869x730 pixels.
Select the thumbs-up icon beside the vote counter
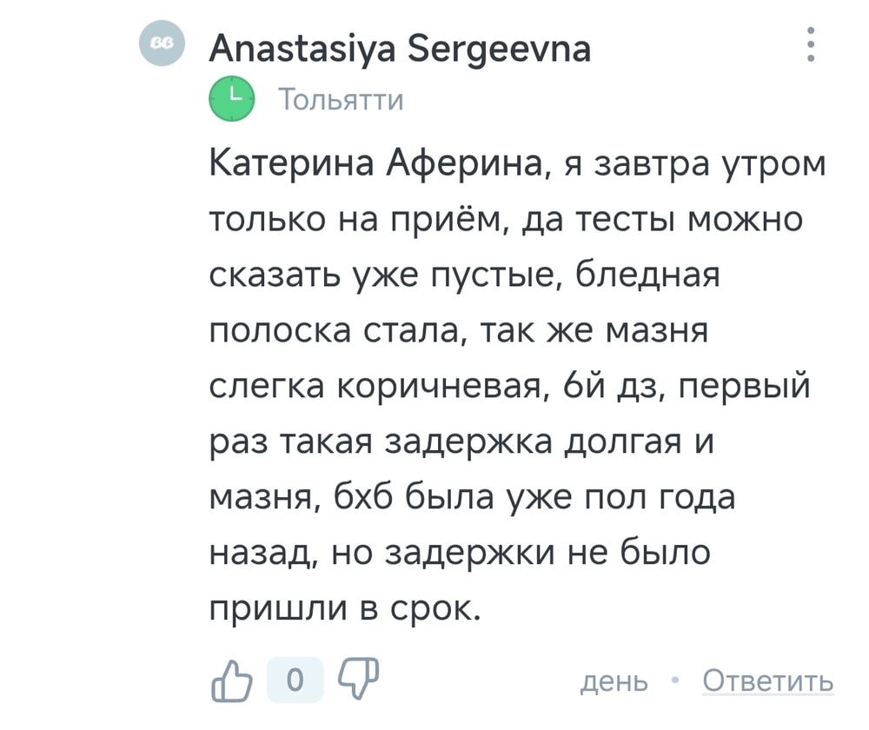[x=232, y=679]
